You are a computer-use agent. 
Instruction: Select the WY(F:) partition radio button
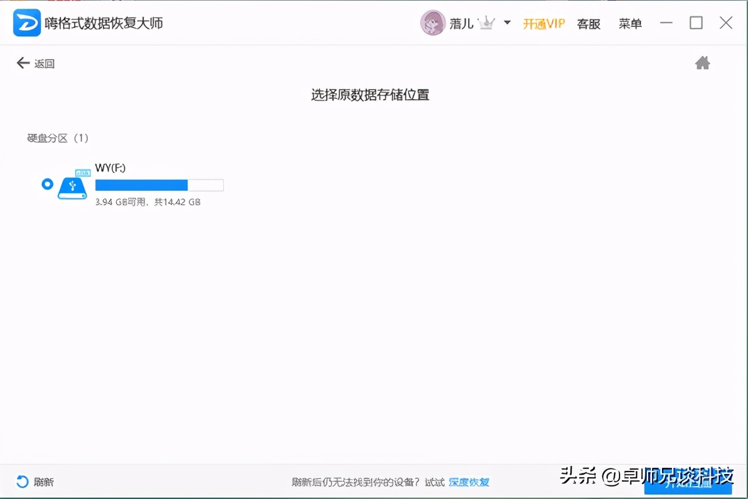click(47, 185)
